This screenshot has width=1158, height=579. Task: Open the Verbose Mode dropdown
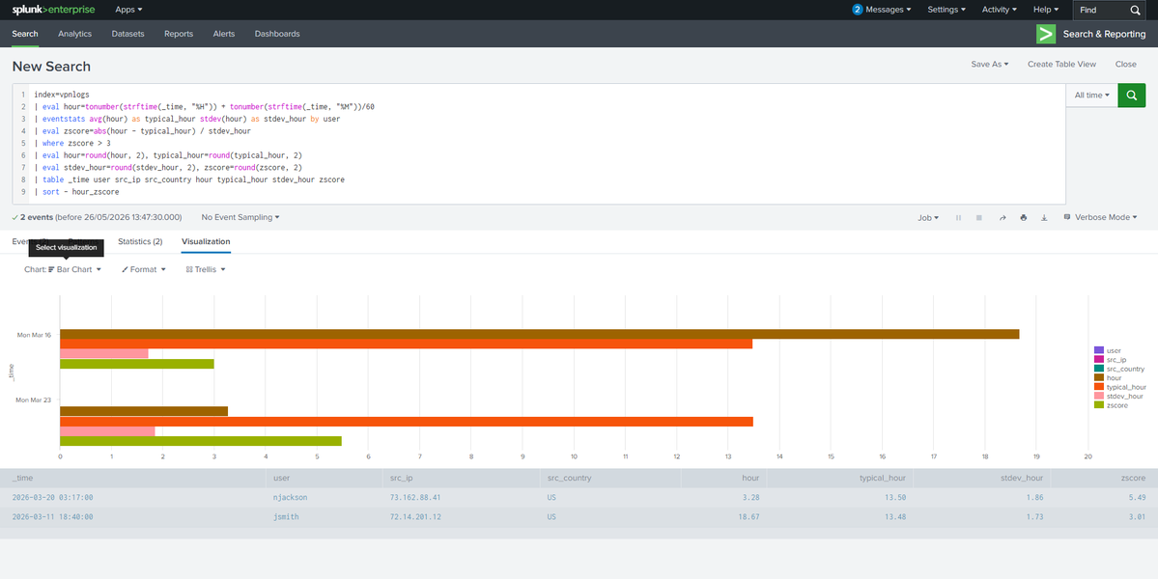click(x=1101, y=217)
